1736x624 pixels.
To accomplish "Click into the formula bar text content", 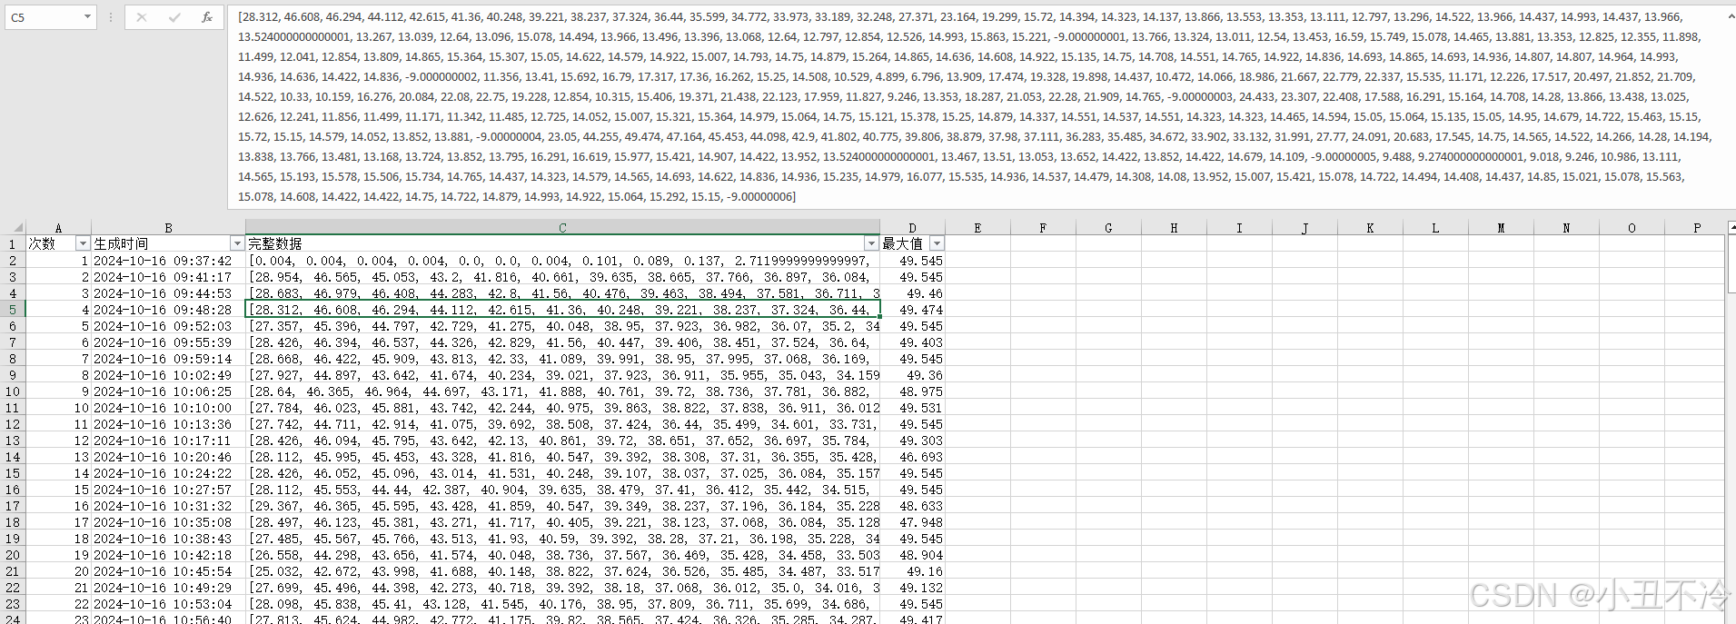I will pyautogui.click(x=975, y=106).
